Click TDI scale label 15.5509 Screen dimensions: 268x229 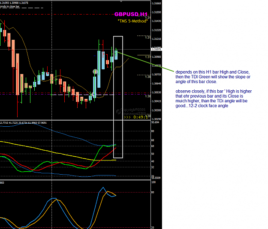(x=156, y=178)
